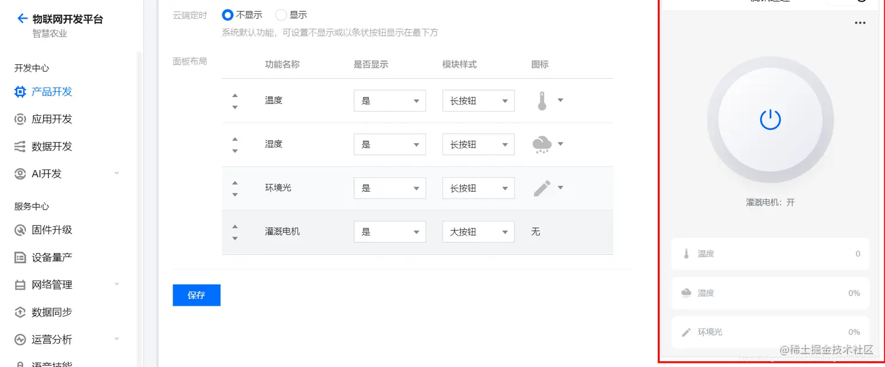Click cloud icon on preview 湿度 card
This screenshot has height=367, width=885.
click(687, 293)
